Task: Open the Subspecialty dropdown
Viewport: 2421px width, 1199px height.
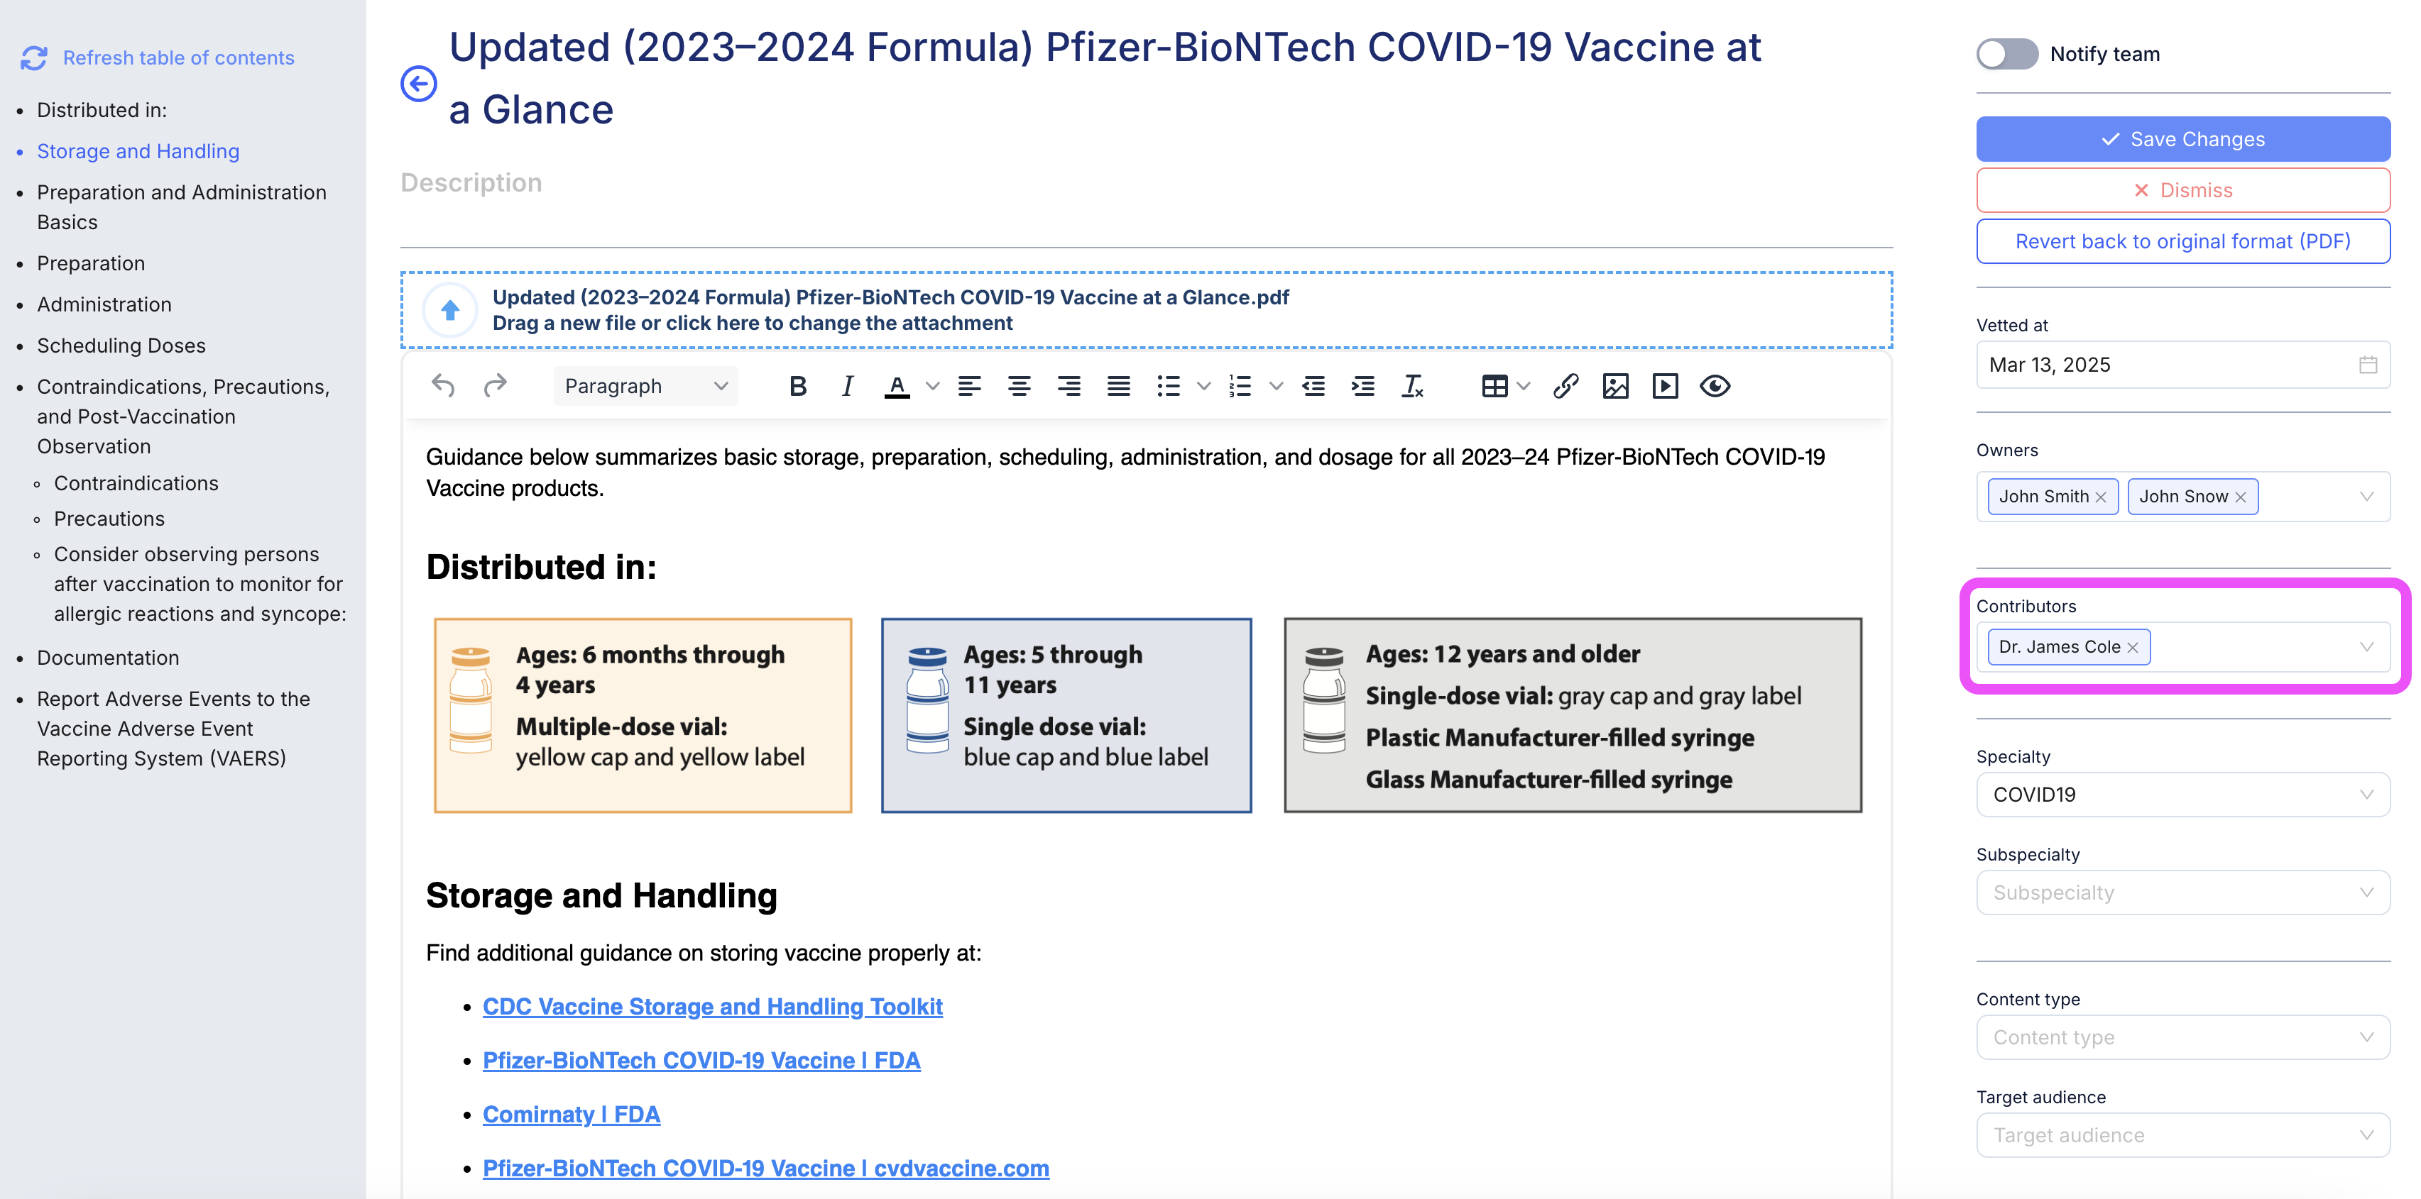Action: click(2183, 892)
